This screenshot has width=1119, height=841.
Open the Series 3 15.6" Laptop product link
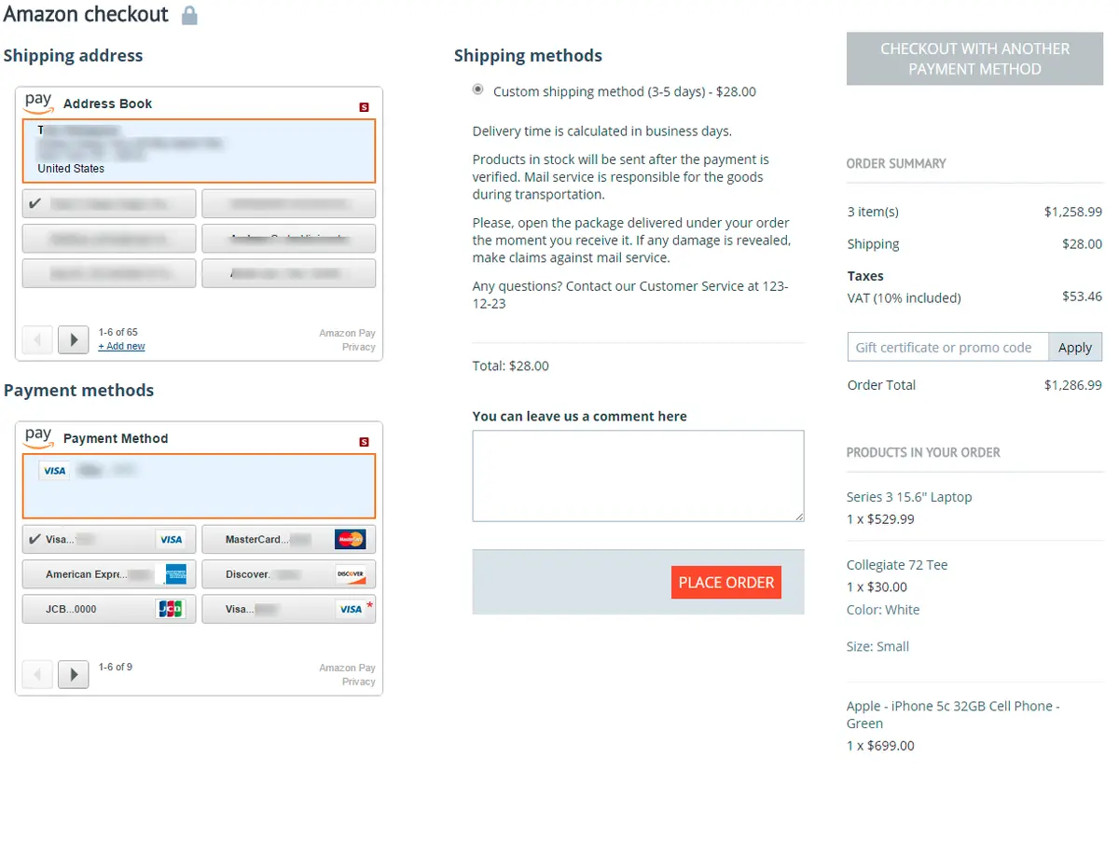(908, 497)
